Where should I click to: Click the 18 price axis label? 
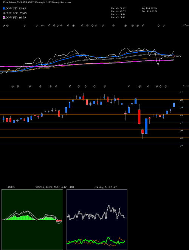click(181, 115)
